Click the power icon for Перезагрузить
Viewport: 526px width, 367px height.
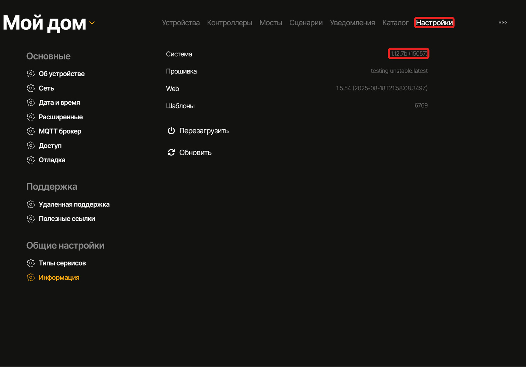click(x=171, y=131)
